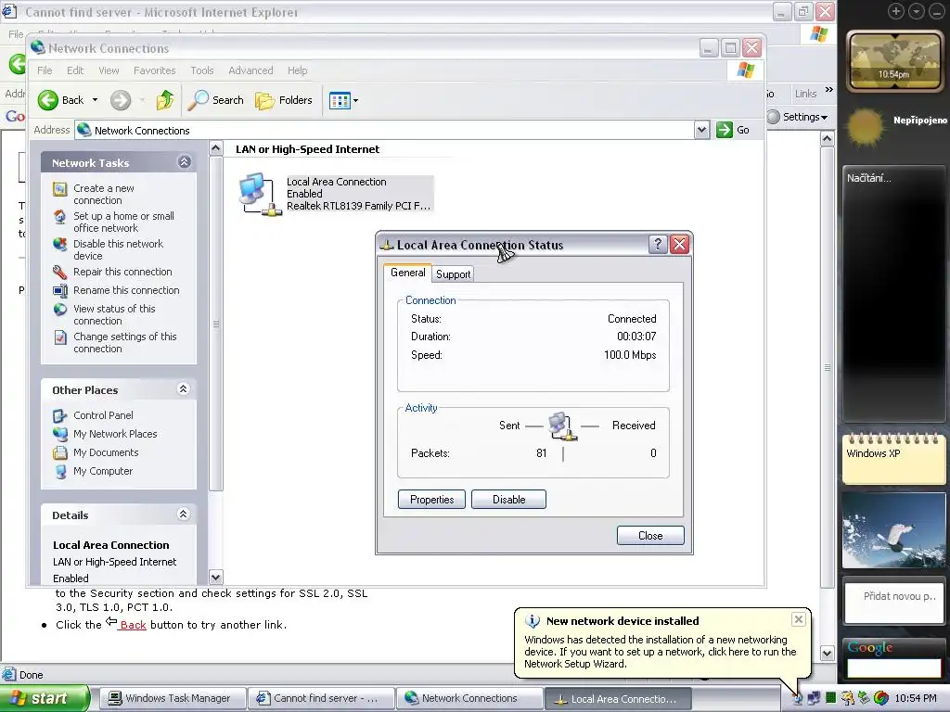Screen dimensions: 950x712
Task: Click the network tray icon under balloon
Action: 798,698
